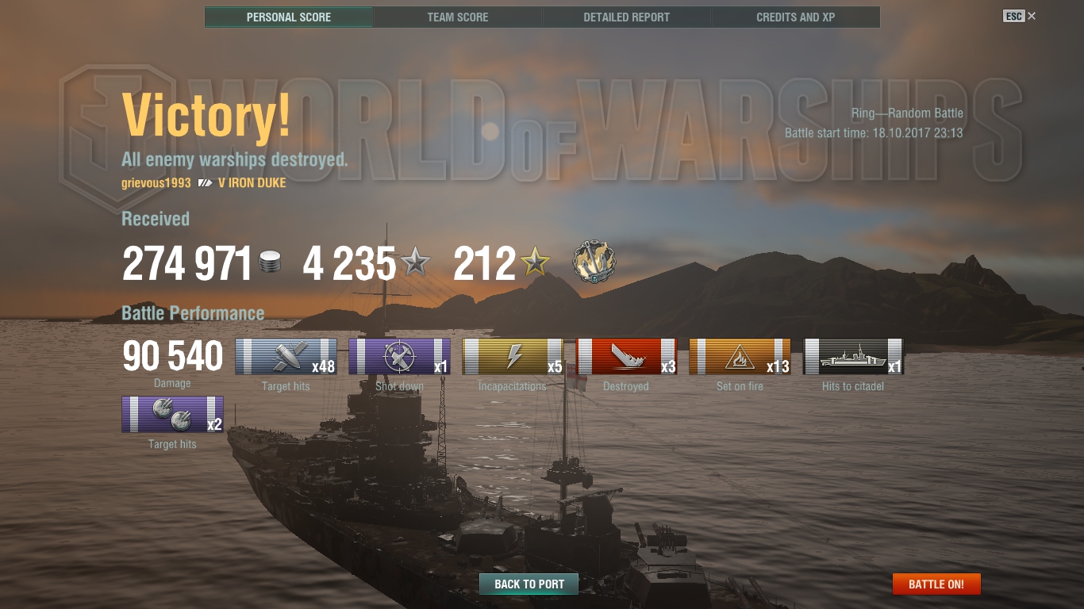Click the silver credits coin icon
The height and width of the screenshot is (609, 1084).
[x=270, y=262]
